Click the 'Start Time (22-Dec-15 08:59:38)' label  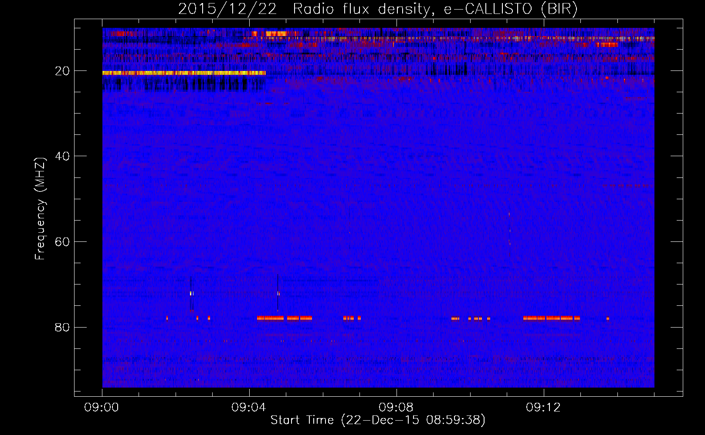(x=378, y=420)
